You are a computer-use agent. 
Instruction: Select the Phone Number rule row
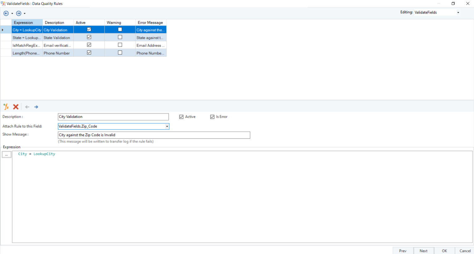coord(57,53)
